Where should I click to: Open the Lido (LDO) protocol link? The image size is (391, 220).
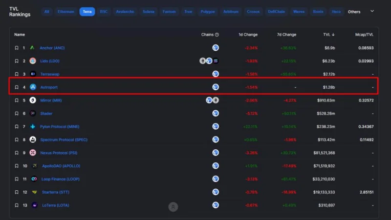pos(50,61)
